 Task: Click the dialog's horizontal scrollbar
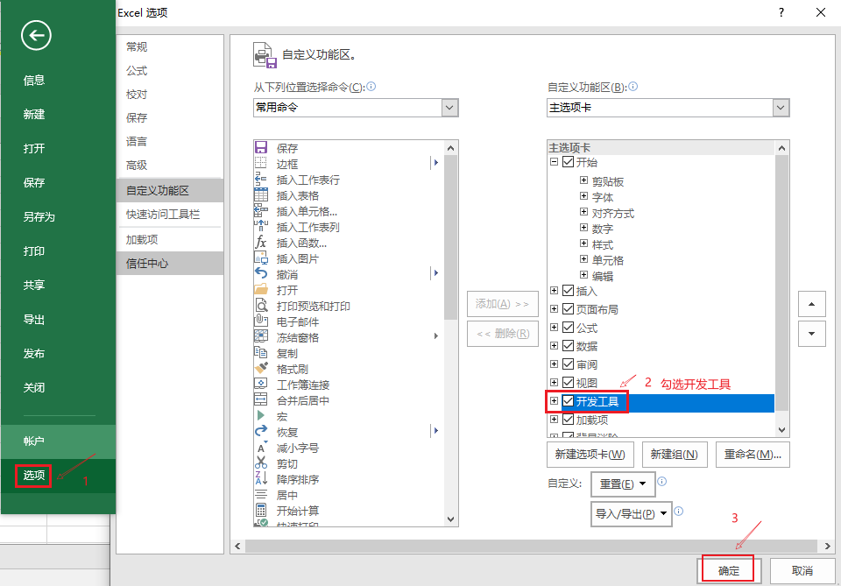(532, 547)
